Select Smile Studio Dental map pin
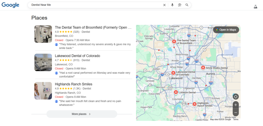The width and height of the screenshot is (263, 126). (x=203, y=68)
